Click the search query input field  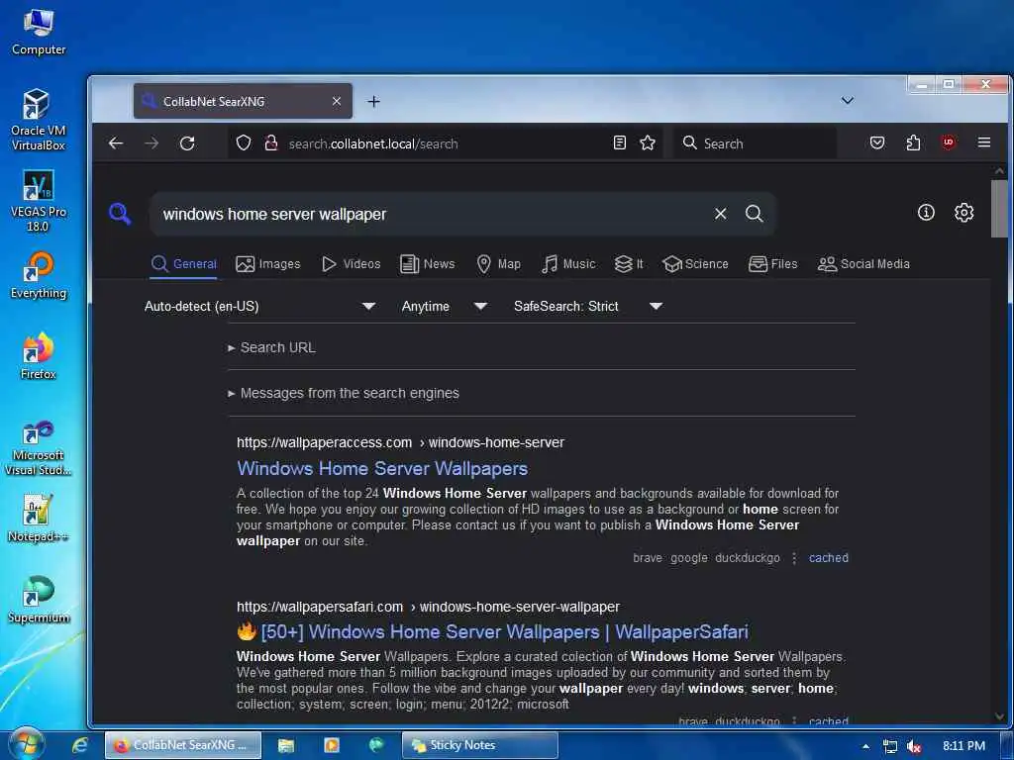(x=430, y=214)
